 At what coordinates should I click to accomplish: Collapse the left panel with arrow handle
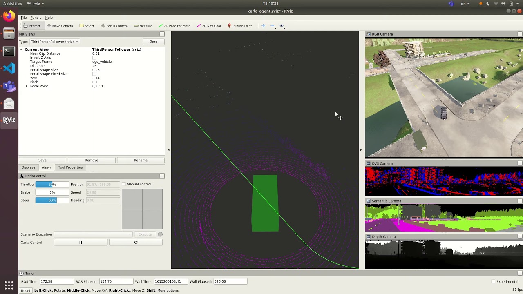point(169,150)
